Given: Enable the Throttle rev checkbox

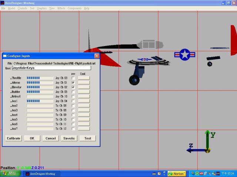Looking at the screenshot, I should point(73,78).
